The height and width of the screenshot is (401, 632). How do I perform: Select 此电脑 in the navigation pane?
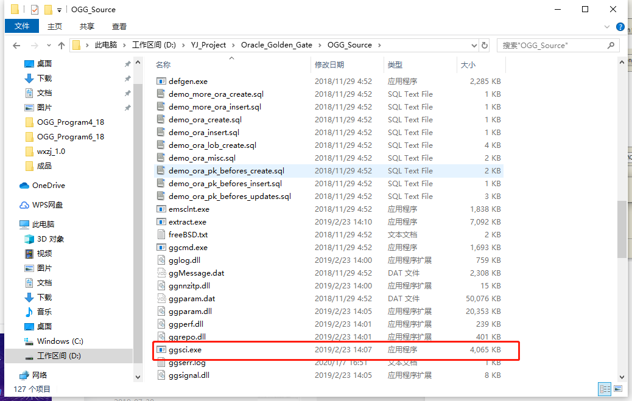[x=43, y=224]
